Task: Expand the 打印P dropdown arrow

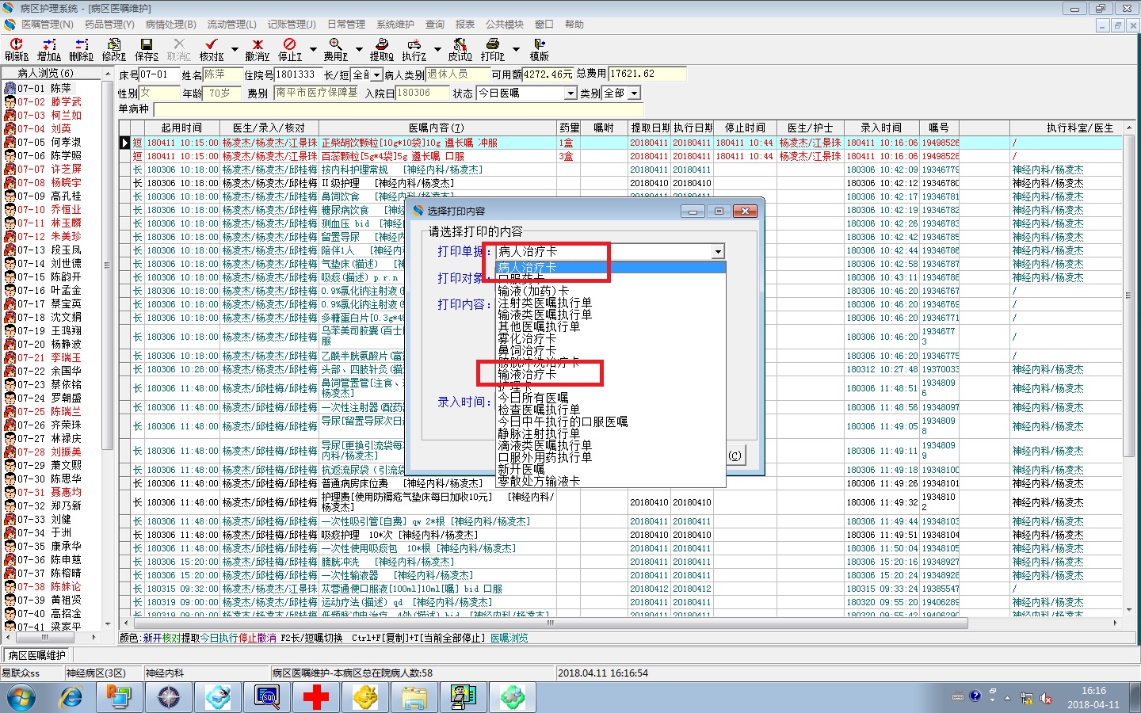Action: pos(516,49)
